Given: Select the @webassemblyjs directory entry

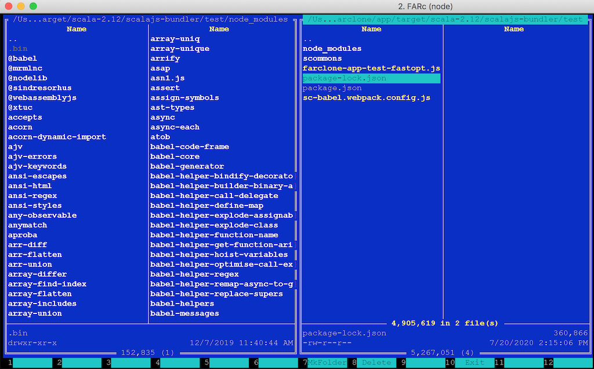Looking at the screenshot, I should 42,98.
